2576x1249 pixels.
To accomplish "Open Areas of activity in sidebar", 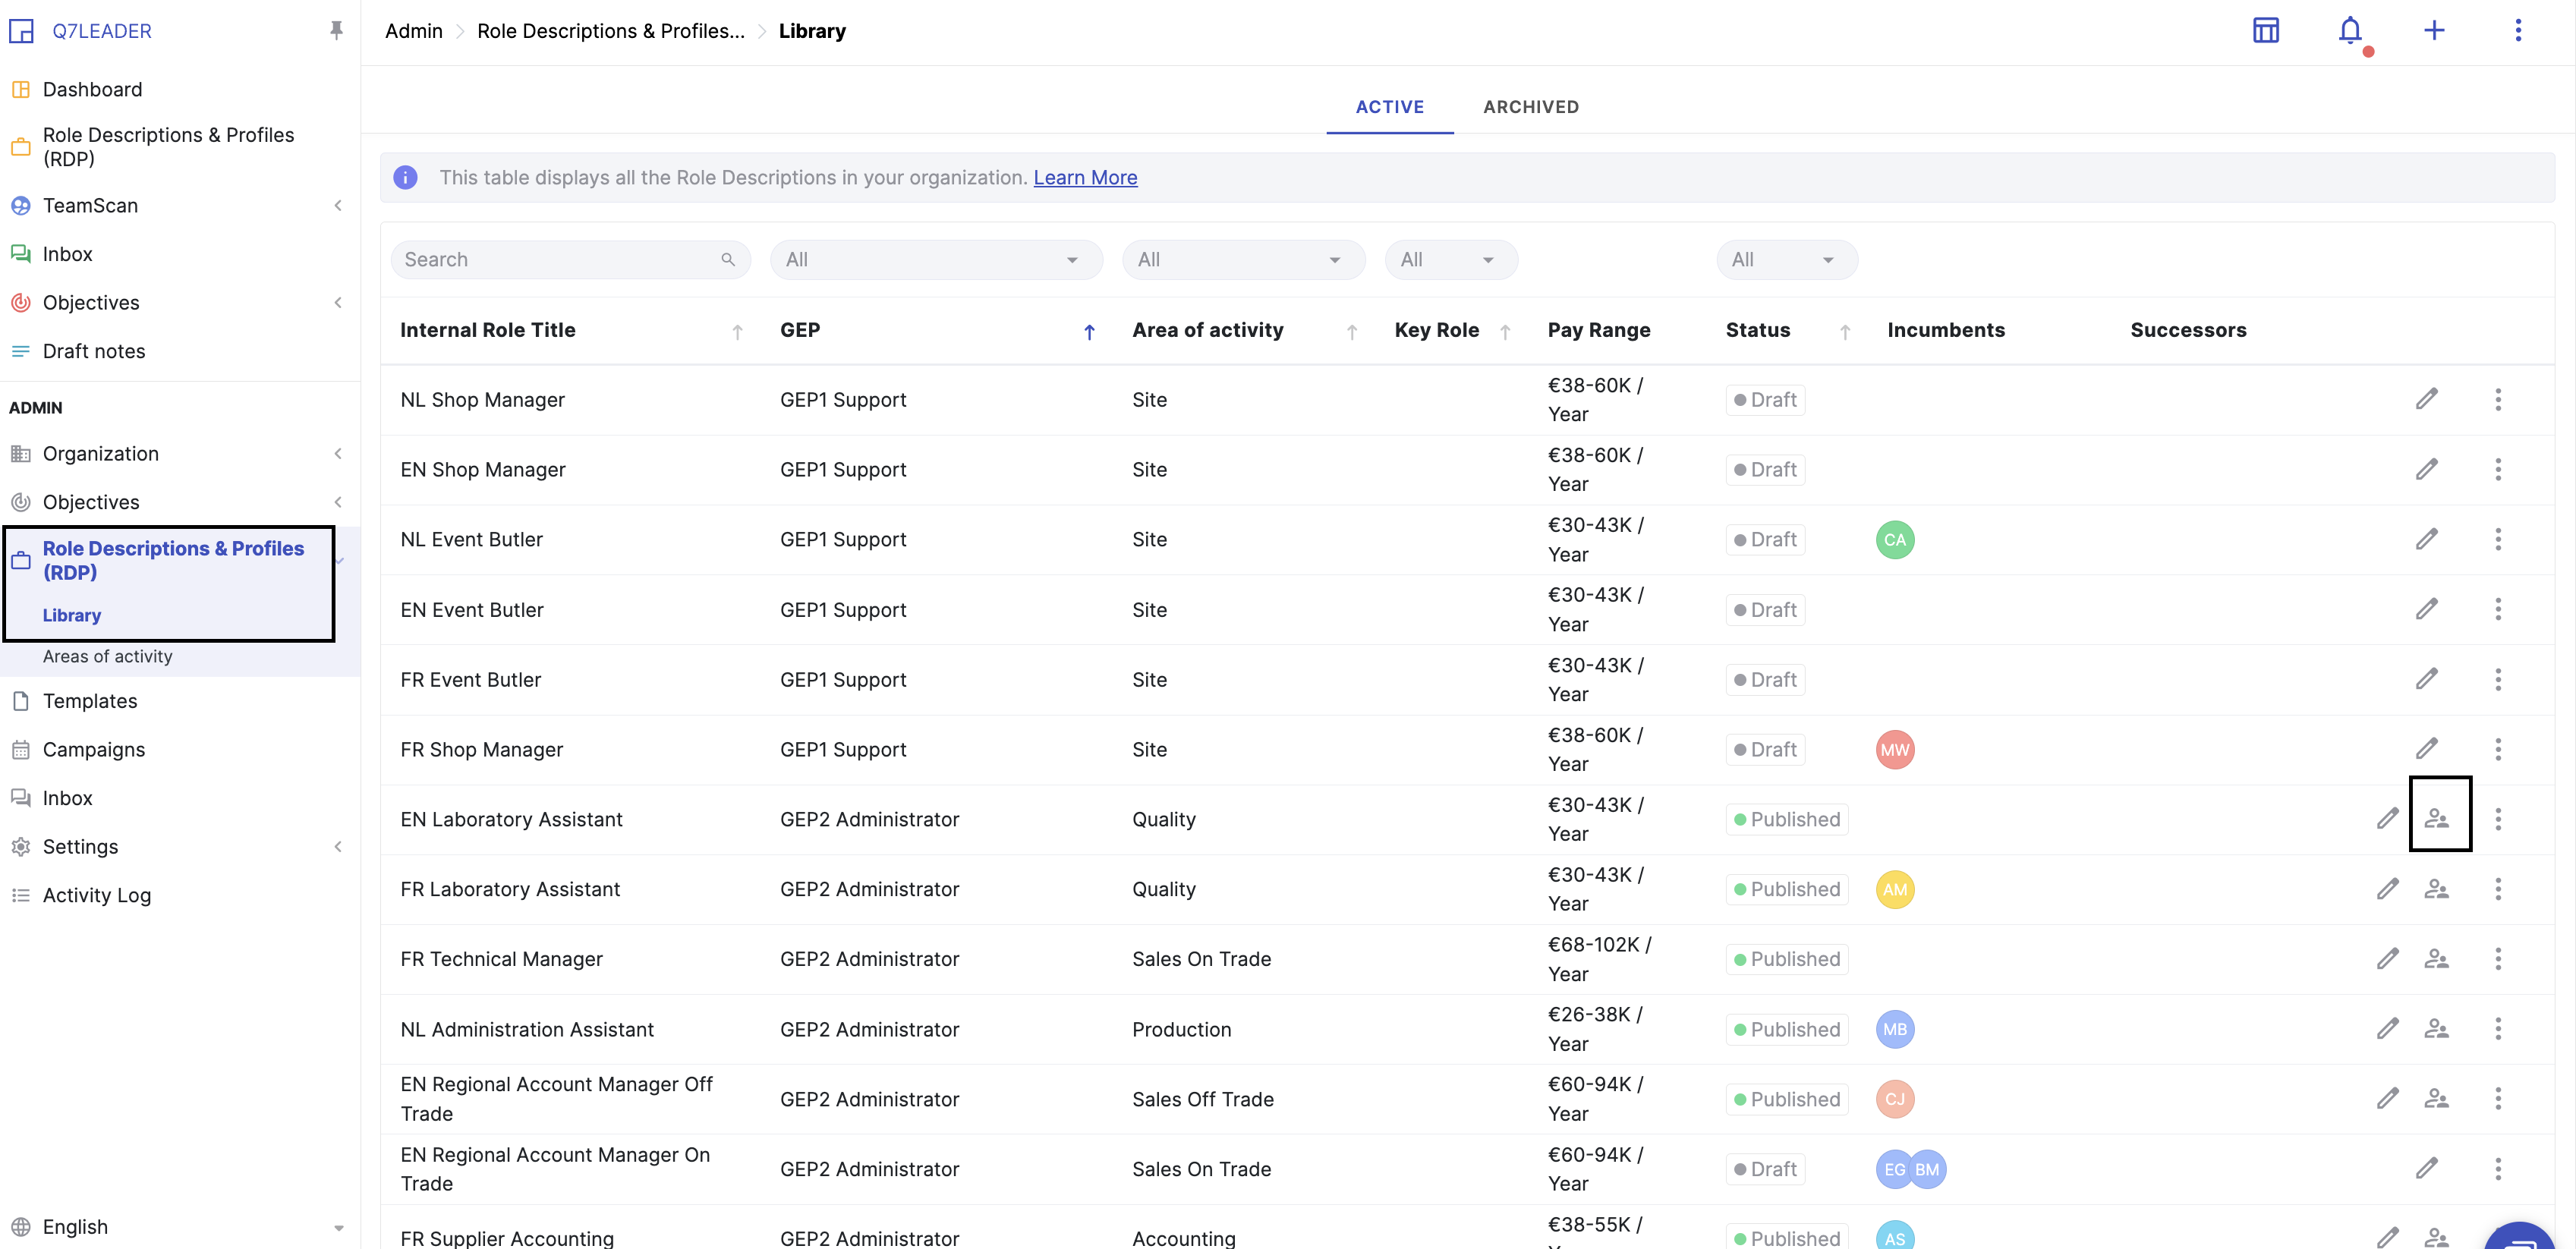I will 108,657.
